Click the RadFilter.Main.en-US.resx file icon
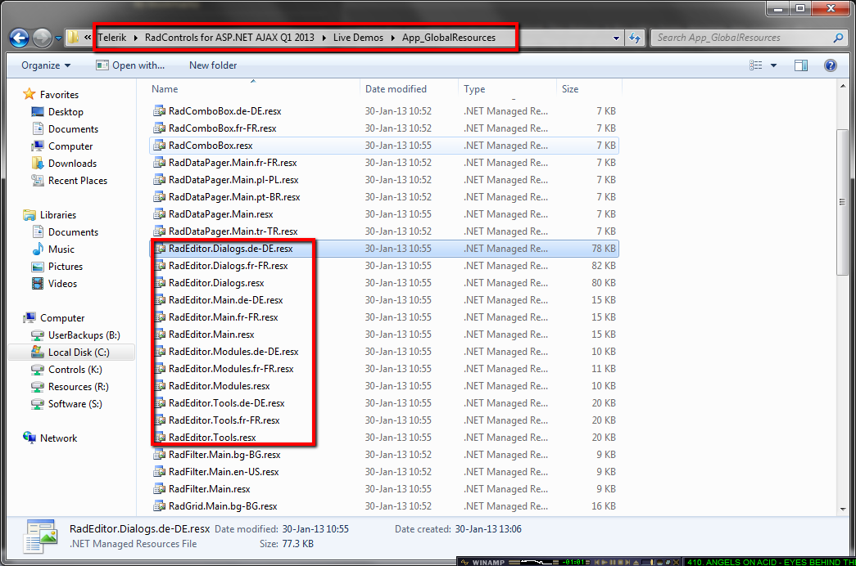The width and height of the screenshot is (856, 566). pos(160,472)
